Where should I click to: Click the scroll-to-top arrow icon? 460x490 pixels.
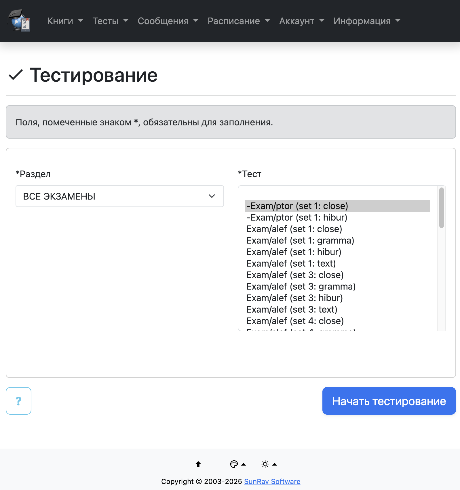pos(198,464)
